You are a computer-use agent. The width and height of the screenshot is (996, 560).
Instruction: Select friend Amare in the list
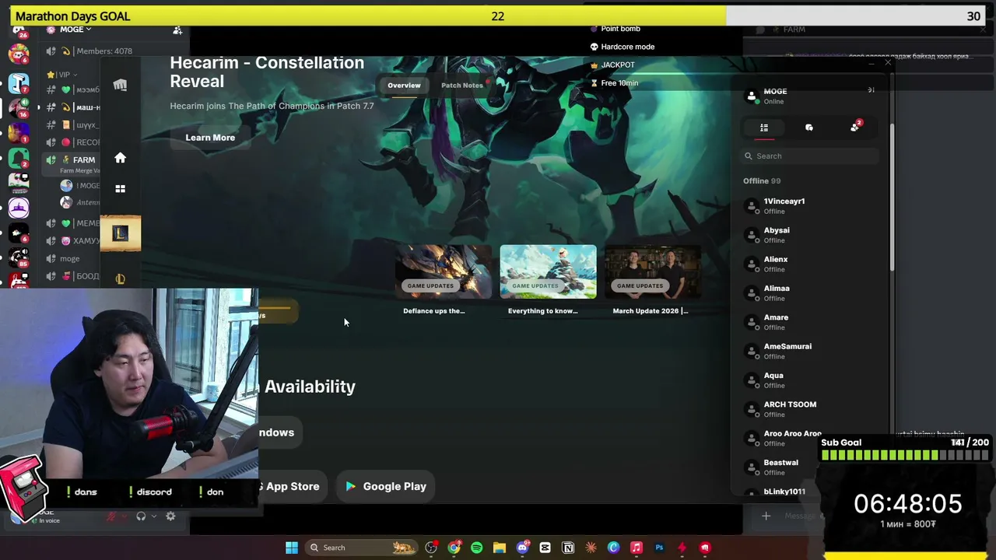(809, 322)
